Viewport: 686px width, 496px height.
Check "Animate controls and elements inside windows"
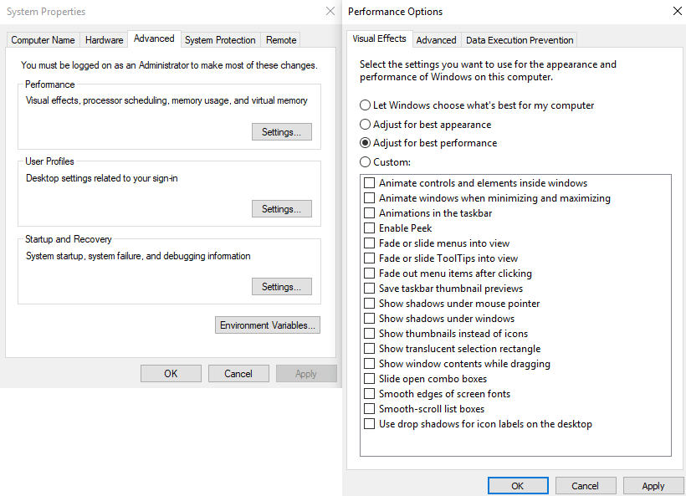(x=369, y=182)
